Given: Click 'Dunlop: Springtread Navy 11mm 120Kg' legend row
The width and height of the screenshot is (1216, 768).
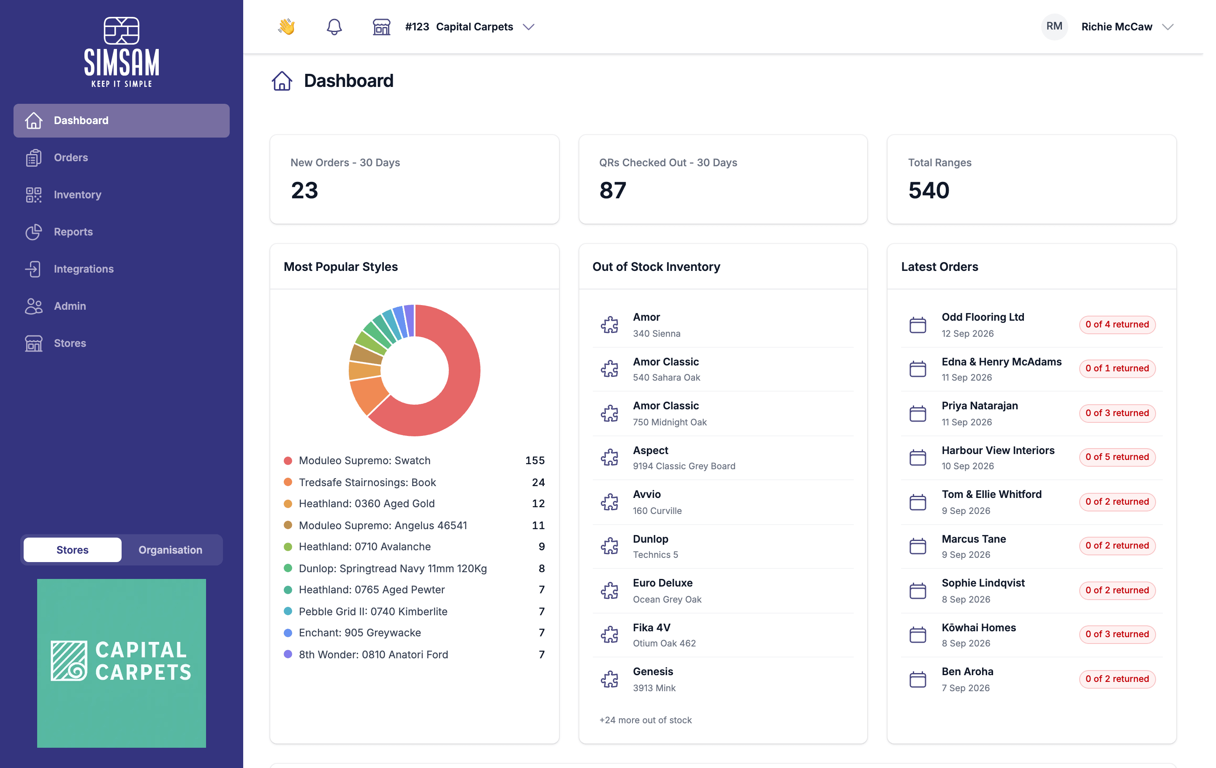Looking at the screenshot, I should [414, 568].
